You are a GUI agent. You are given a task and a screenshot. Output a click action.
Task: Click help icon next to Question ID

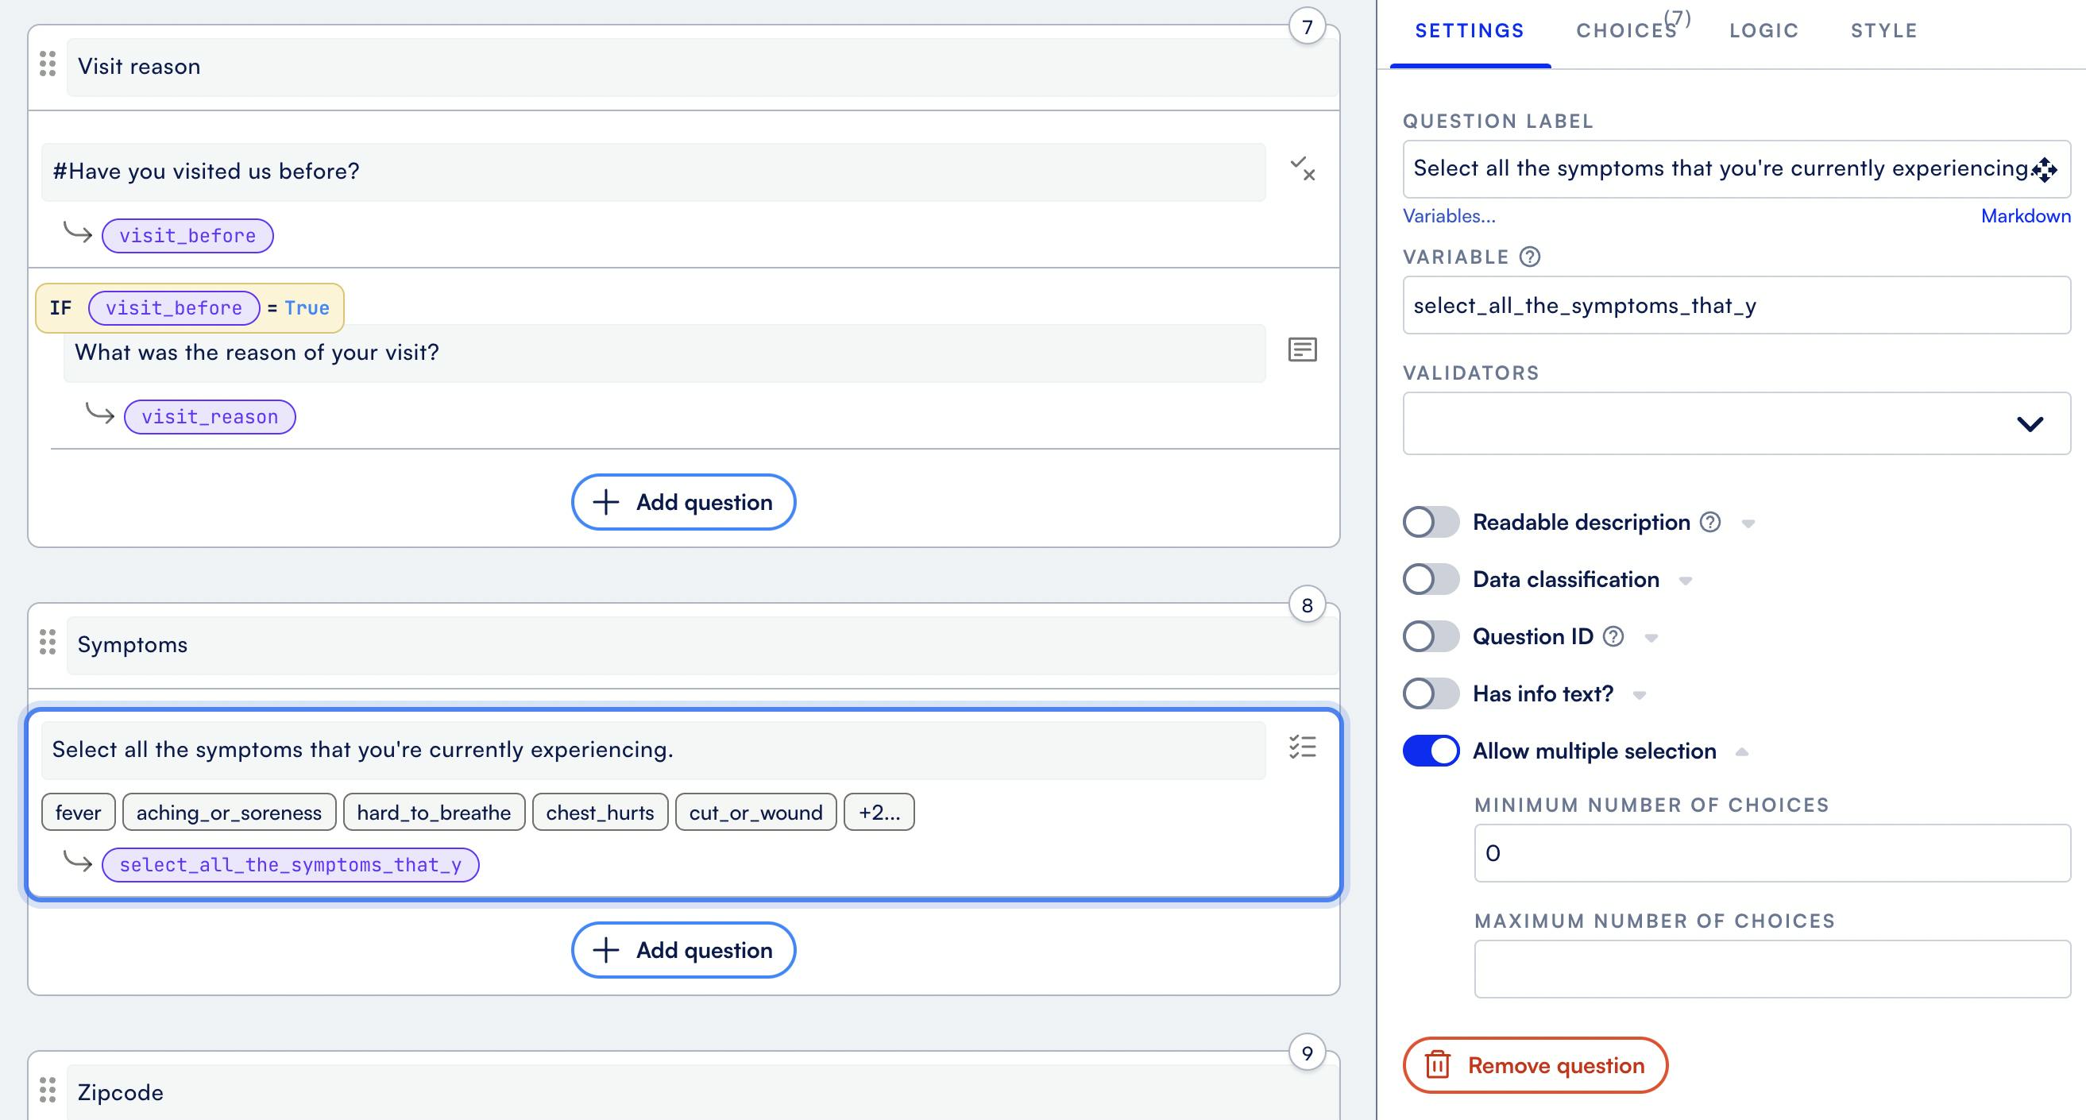tap(1613, 636)
